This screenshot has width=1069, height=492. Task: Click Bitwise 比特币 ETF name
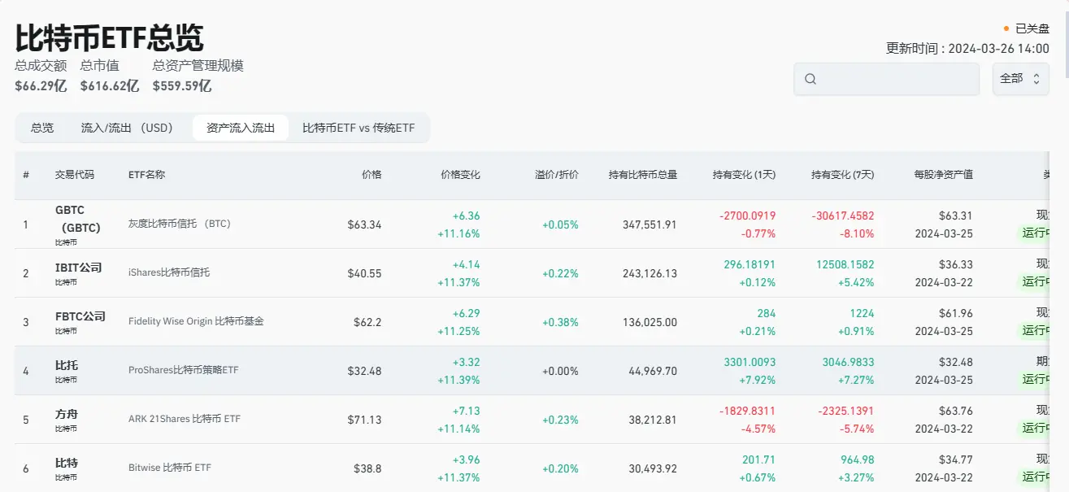(170, 468)
